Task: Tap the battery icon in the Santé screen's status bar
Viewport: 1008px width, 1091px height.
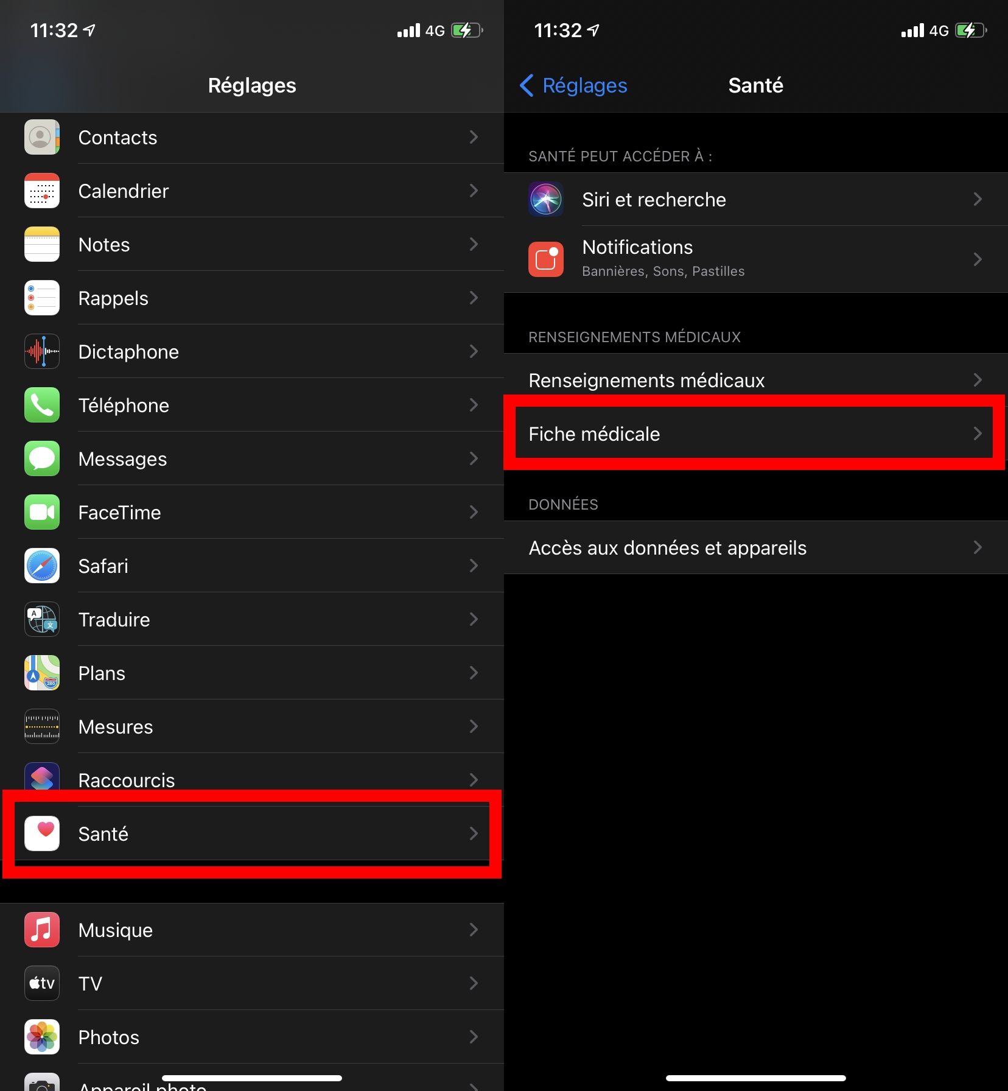Action: point(971,30)
